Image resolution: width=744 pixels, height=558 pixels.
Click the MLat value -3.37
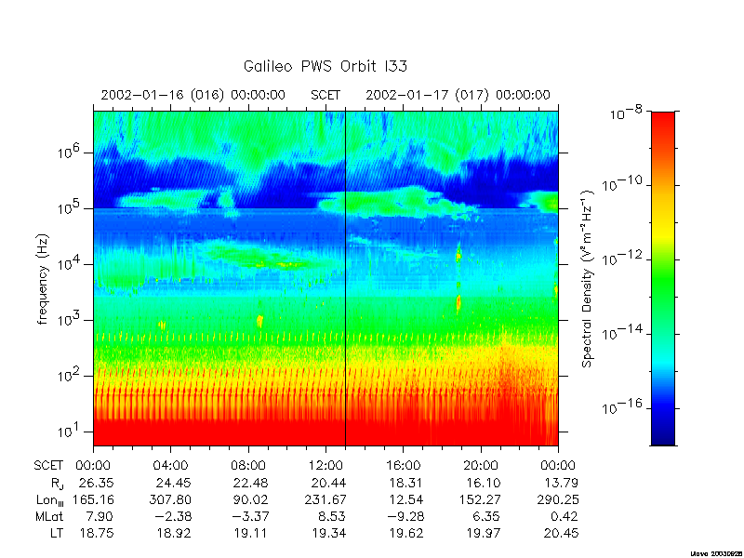[x=250, y=516]
